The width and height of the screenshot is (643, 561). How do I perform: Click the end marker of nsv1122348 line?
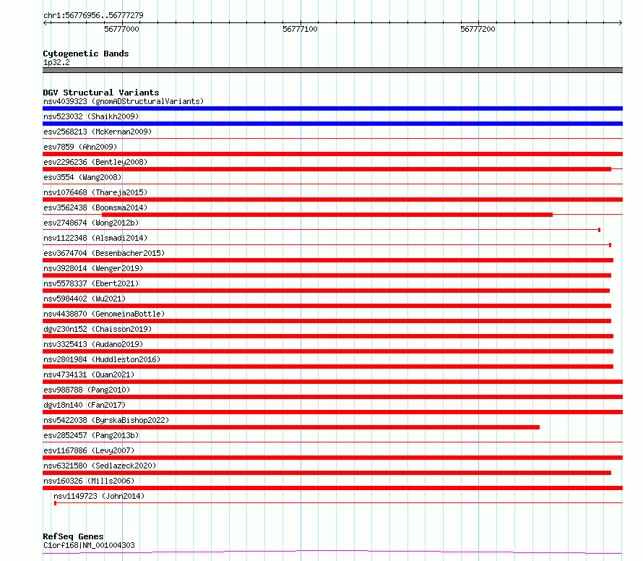[x=610, y=245]
